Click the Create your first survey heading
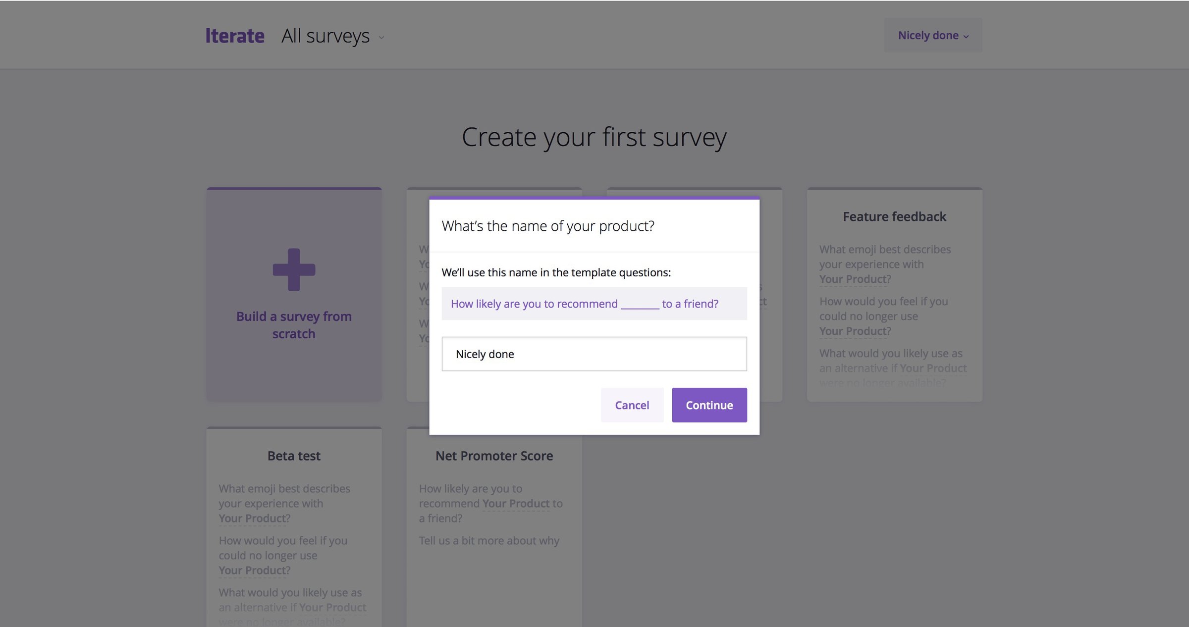Image resolution: width=1189 pixels, height=627 pixels. 594,137
